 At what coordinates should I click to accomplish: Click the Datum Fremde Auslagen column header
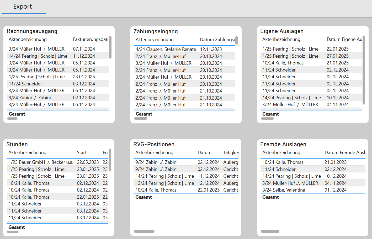click(x=345, y=153)
